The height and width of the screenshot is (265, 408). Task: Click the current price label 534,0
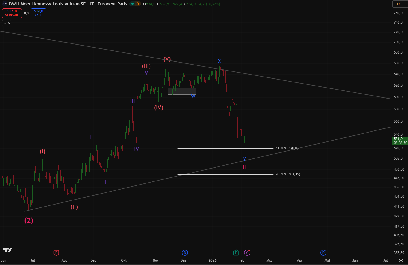(x=399, y=139)
